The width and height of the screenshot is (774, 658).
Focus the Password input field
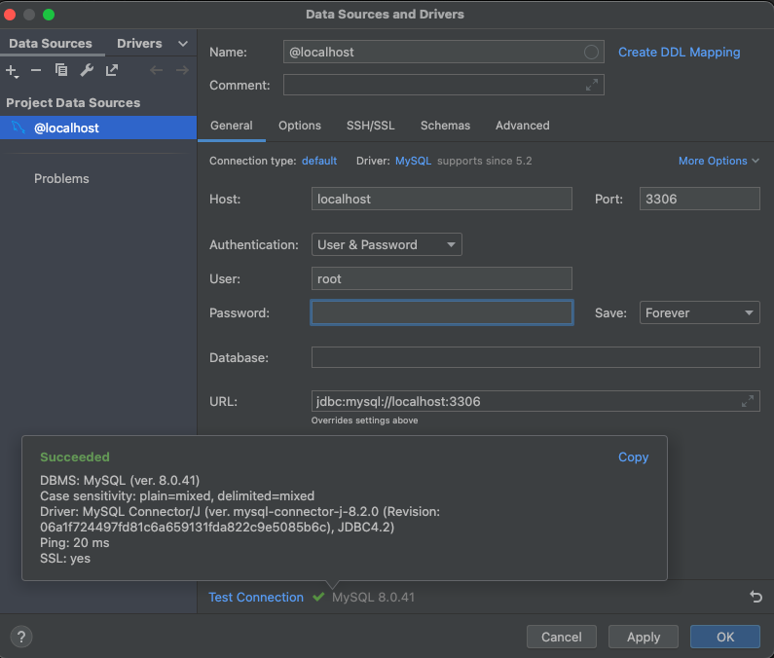pos(442,312)
